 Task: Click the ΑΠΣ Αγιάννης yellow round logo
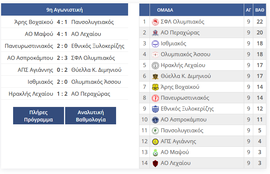tap(155, 142)
